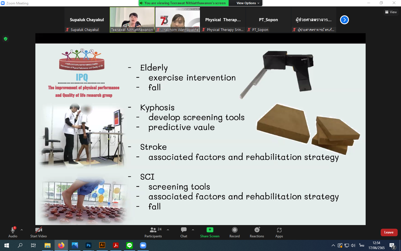Open the View layout menu
The height and width of the screenshot is (251, 401).
point(391,12)
